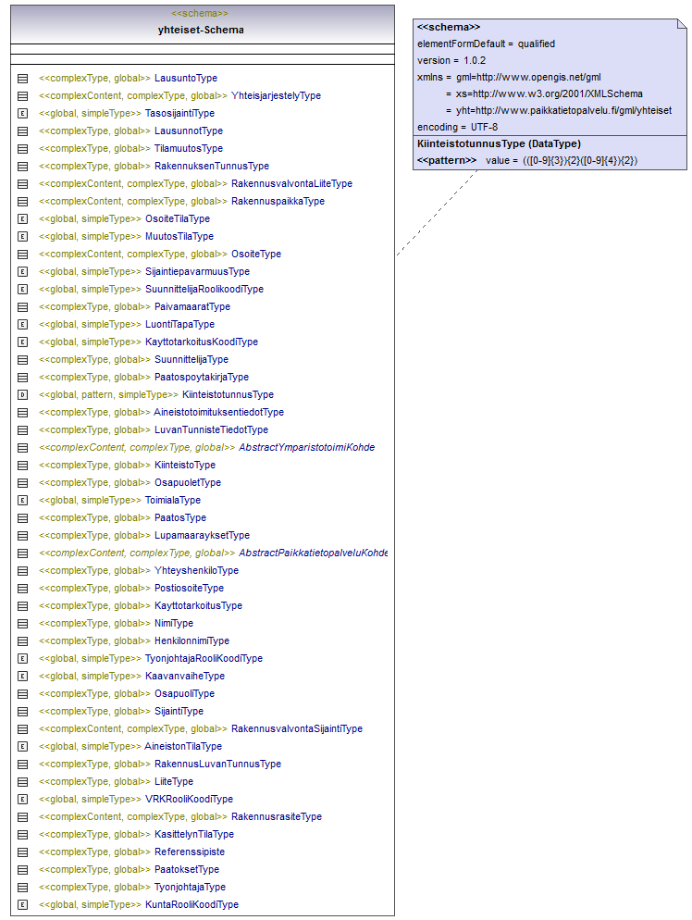Image resolution: width=692 pixels, height=920 pixels.
Task: Open the YhteisjarjestelyType entry
Action: click(276, 96)
